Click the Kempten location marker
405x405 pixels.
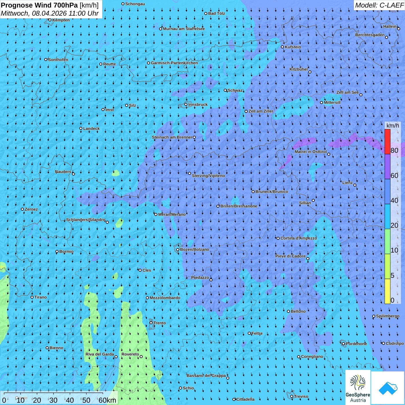click(50, 20)
